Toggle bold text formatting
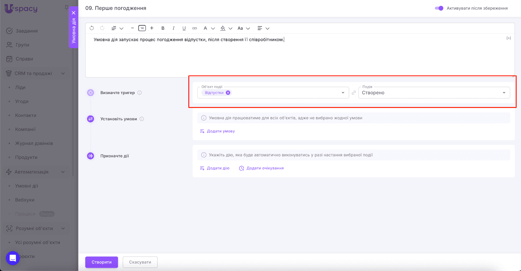Screen dimensions: 521x271 [x=163, y=28]
